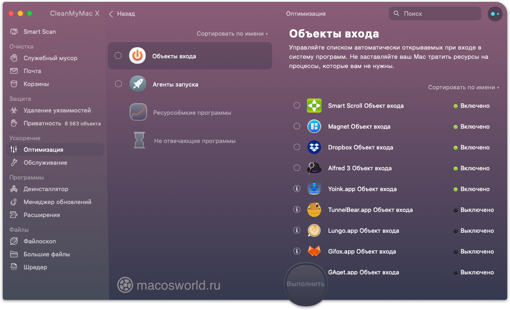Click the Оптимизация sliders icon

(x=14, y=149)
